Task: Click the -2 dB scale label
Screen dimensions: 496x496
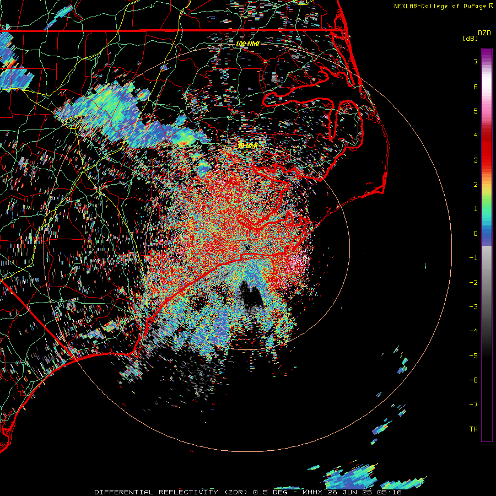Action: point(473,283)
